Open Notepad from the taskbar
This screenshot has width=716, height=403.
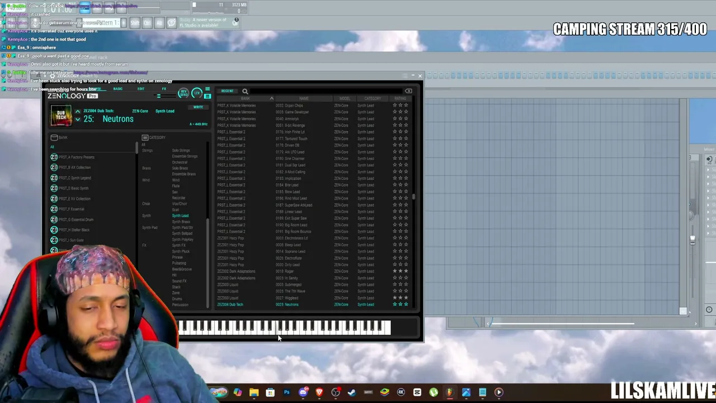tap(483, 392)
